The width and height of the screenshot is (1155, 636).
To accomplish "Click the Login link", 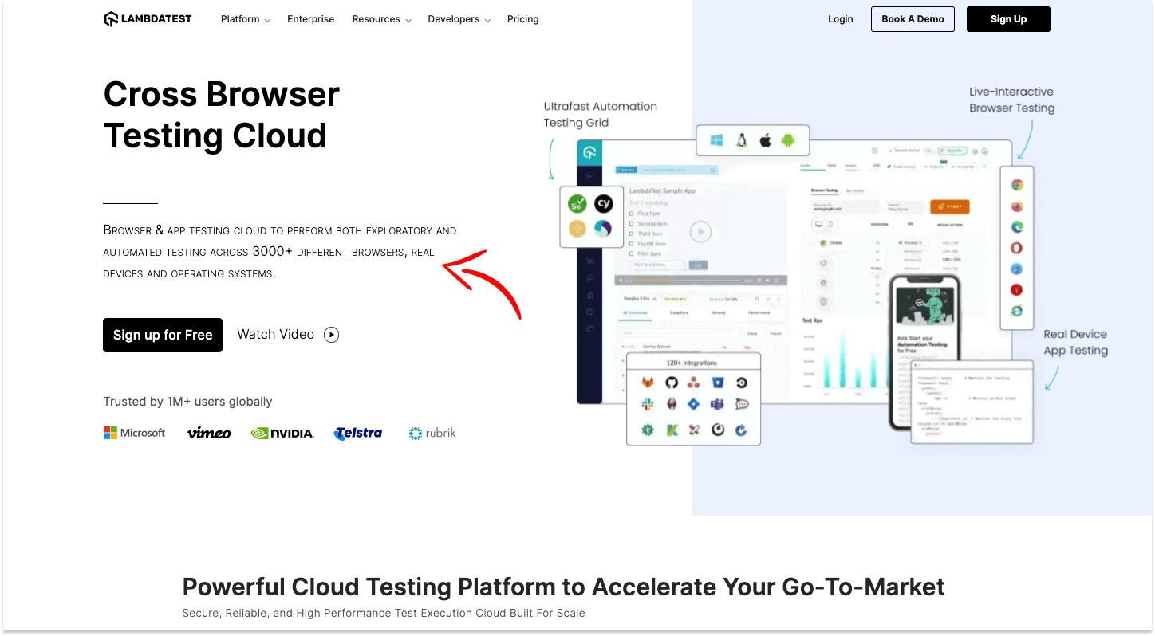I will pos(841,19).
